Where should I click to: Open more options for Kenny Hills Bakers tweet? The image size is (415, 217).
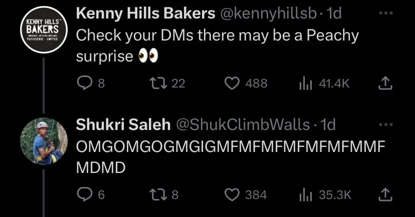(x=384, y=13)
